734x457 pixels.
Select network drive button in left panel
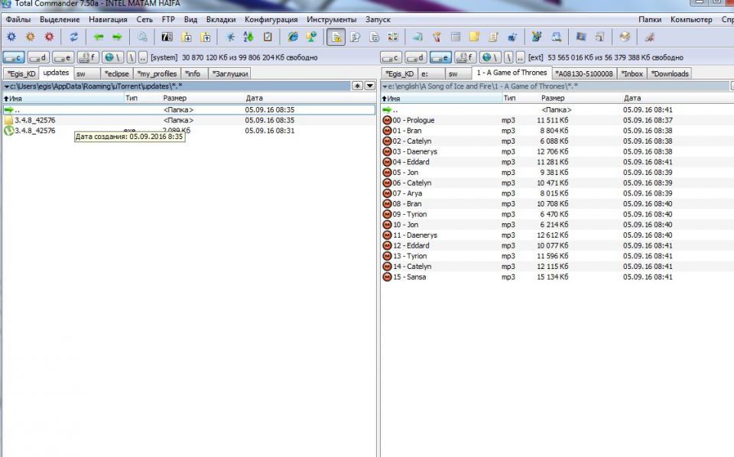point(112,57)
